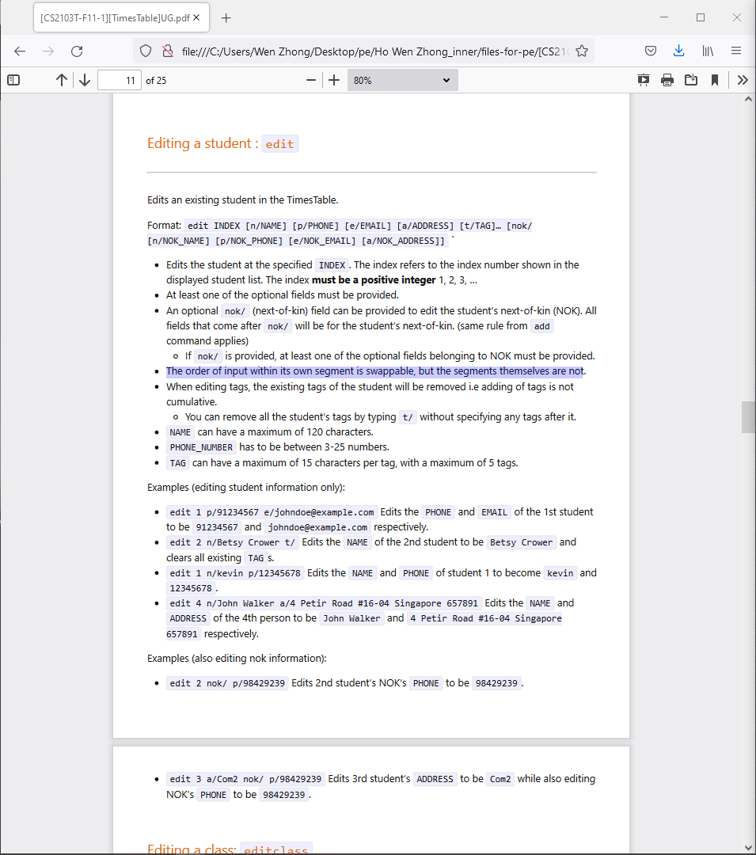This screenshot has height=855, width=756.
Task: Open the current view bookmark icon
Action: 715,80
